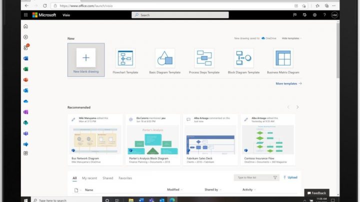Click the Upload button
Screen dimensions: 360x202
(290, 177)
